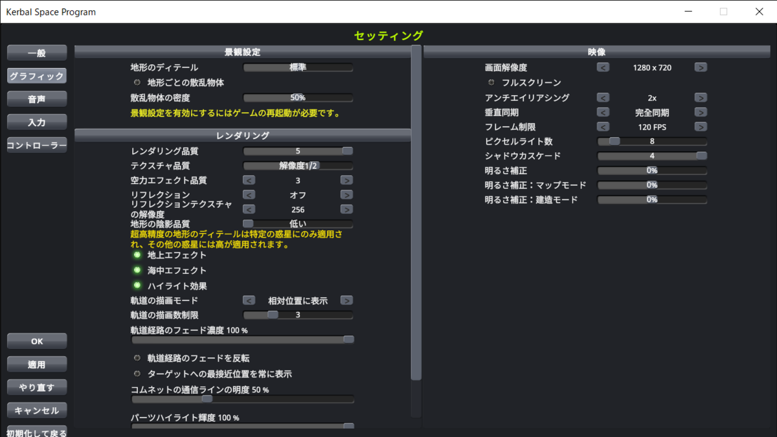This screenshot has height=437, width=777.
Task: Change 垂直同期 setting with right arrow
Action: (x=700, y=111)
